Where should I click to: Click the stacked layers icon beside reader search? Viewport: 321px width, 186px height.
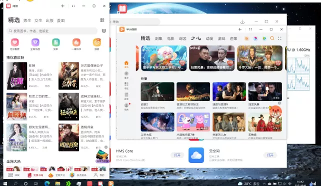(x=104, y=31)
